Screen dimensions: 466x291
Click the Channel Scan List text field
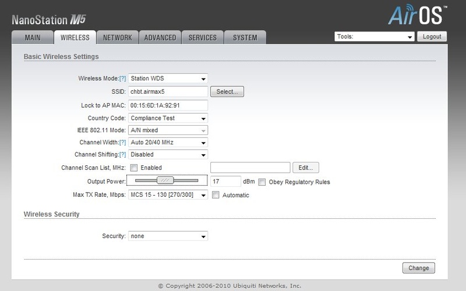coord(250,168)
